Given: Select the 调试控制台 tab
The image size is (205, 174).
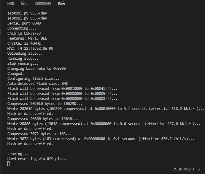Looking at the screenshot, I should pos(43,4).
